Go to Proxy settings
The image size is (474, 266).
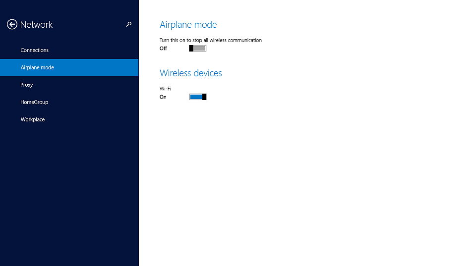pos(69,85)
